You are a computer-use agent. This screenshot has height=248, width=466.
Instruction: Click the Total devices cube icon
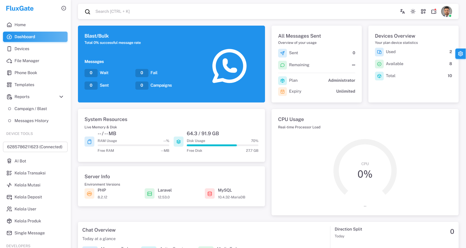pos(379,76)
